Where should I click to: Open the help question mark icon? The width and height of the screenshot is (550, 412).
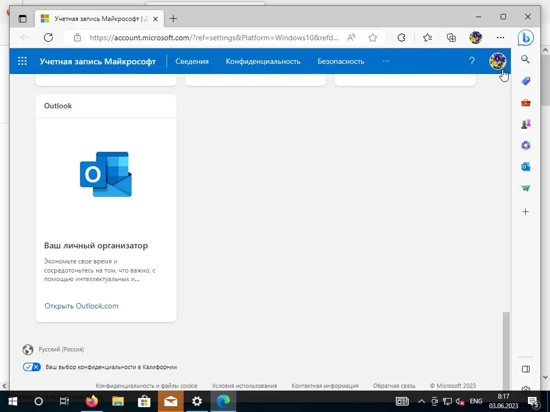pyautogui.click(x=472, y=61)
